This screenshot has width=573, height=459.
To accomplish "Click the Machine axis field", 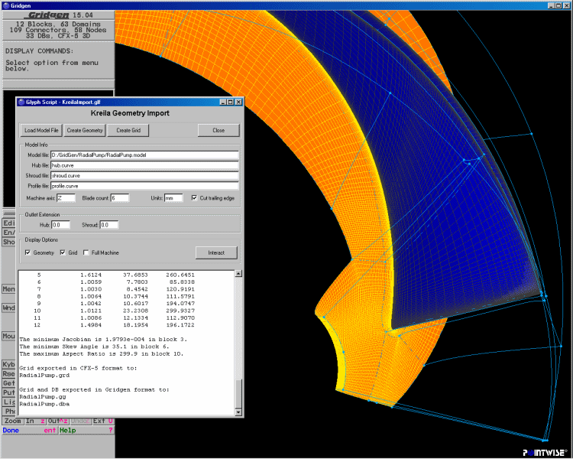I will 66,198.
